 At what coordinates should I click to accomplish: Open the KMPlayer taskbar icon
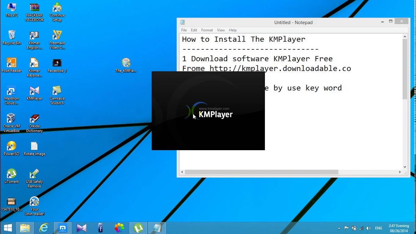click(x=82, y=228)
